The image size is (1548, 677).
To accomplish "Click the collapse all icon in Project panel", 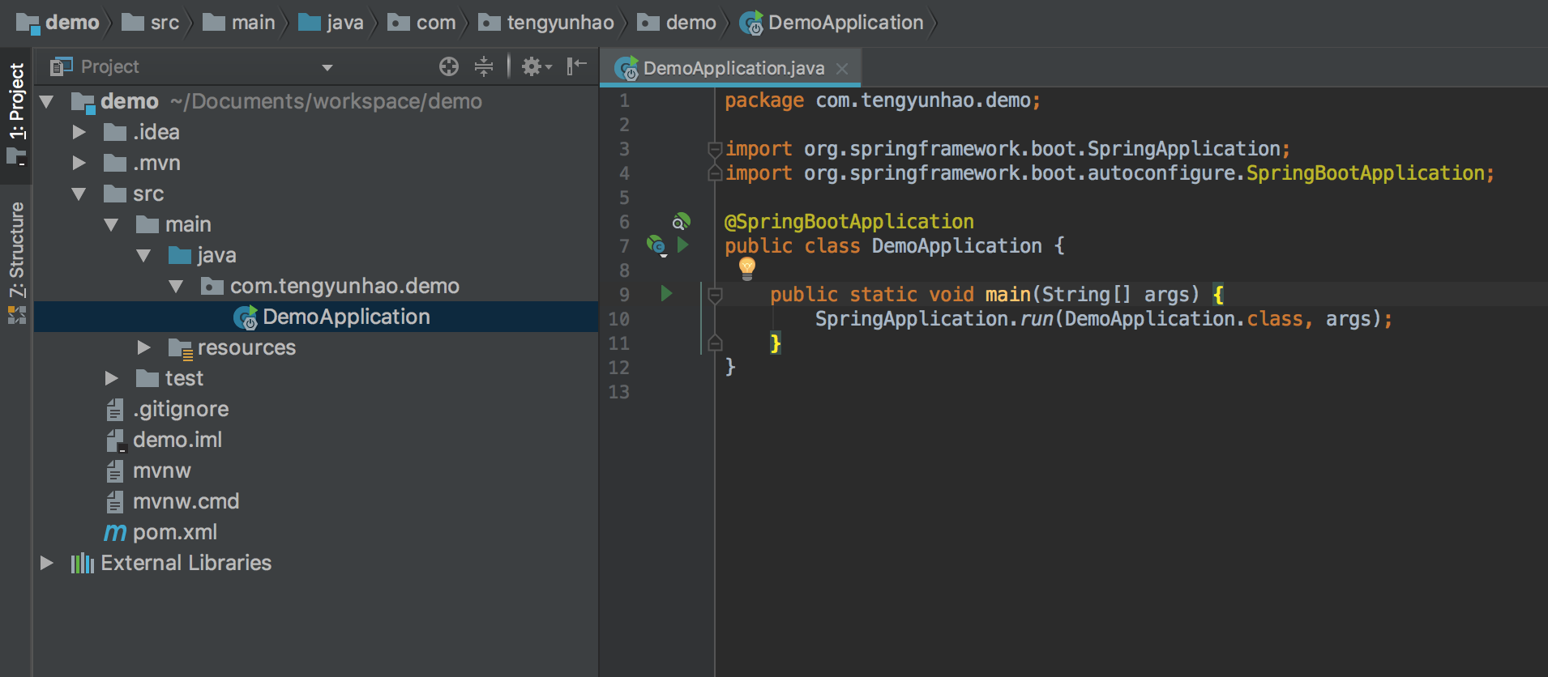I will 484,66.
